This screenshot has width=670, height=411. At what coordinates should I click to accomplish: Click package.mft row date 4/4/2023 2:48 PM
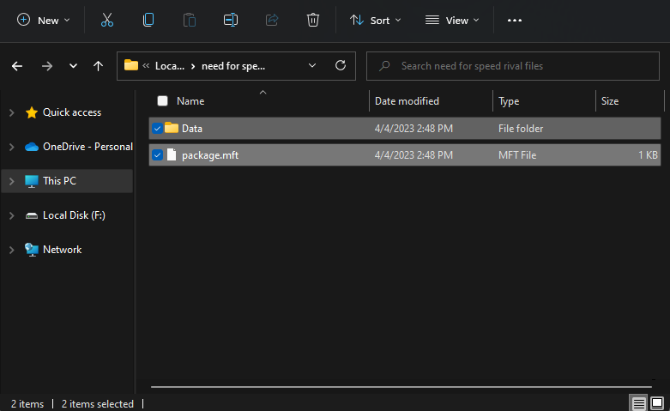[413, 155]
